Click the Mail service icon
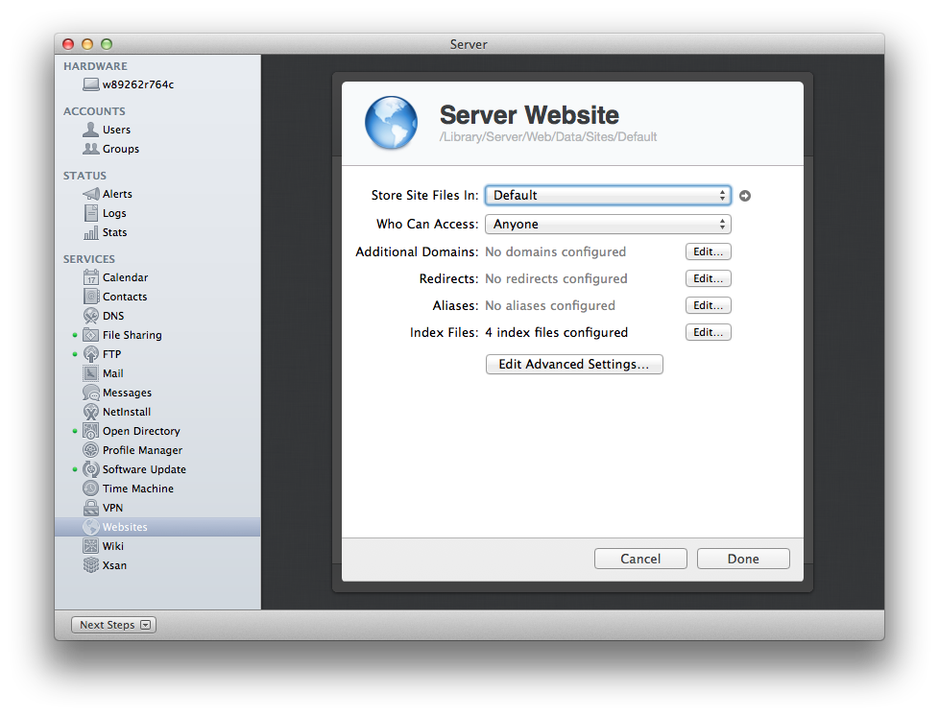 91,373
